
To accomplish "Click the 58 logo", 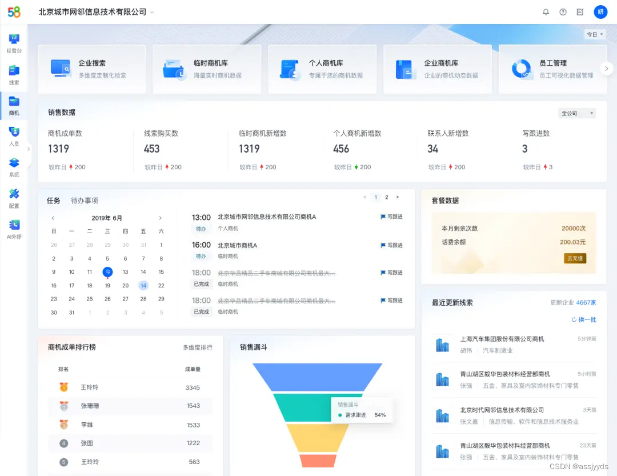I will pos(14,12).
